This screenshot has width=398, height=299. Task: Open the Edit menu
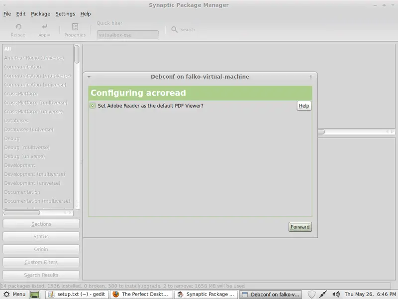pyautogui.click(x=21, y=14)
